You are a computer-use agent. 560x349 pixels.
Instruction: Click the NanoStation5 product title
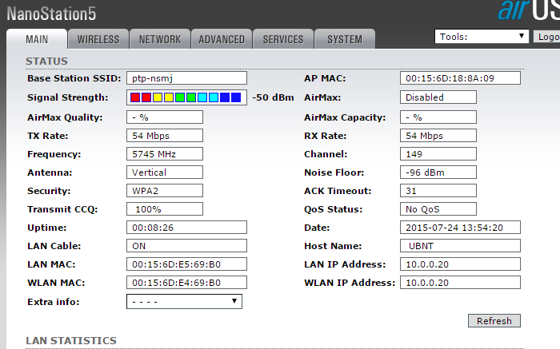pyautogui.click(x=51, y=14)
